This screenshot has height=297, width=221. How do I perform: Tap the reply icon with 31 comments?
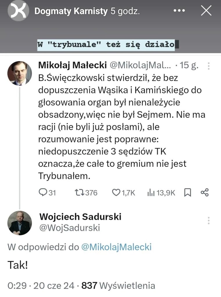click(43, 193)
